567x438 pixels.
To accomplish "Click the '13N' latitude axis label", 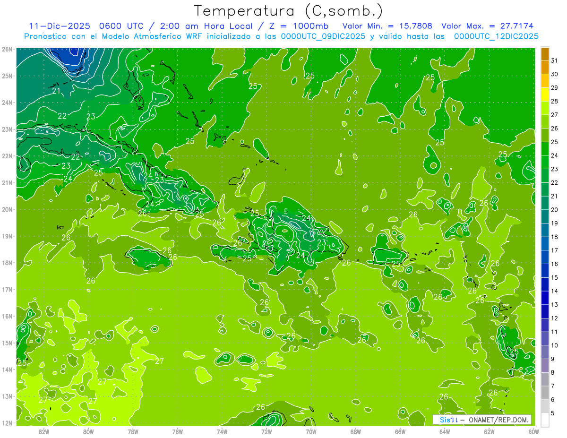I will tap(7, 396).
